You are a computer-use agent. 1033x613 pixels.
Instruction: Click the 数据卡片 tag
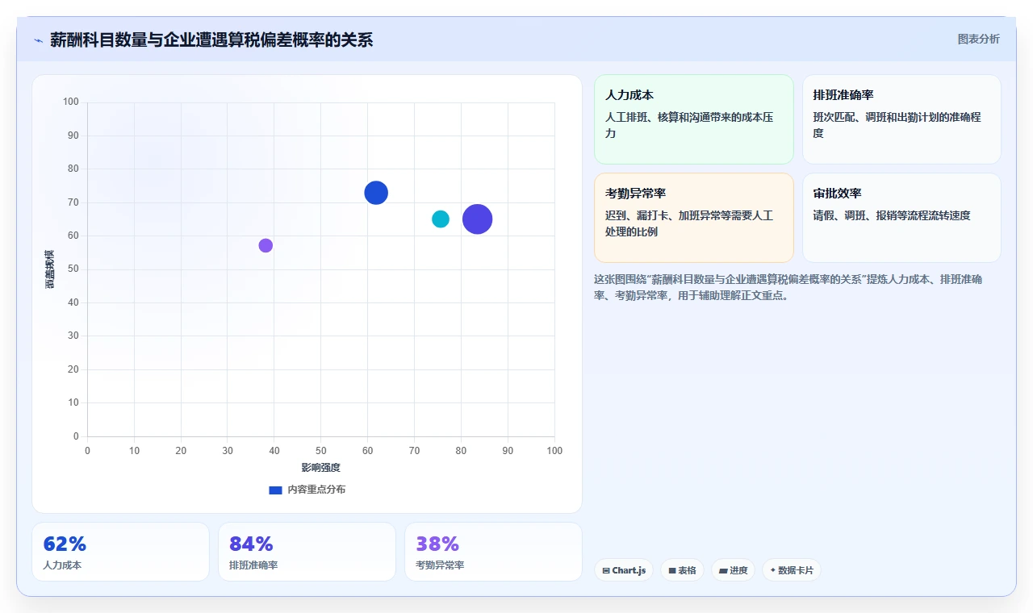tap(791, 570)
